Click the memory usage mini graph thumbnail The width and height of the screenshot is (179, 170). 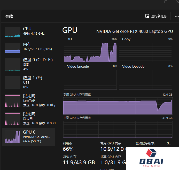tap(13, 48)
